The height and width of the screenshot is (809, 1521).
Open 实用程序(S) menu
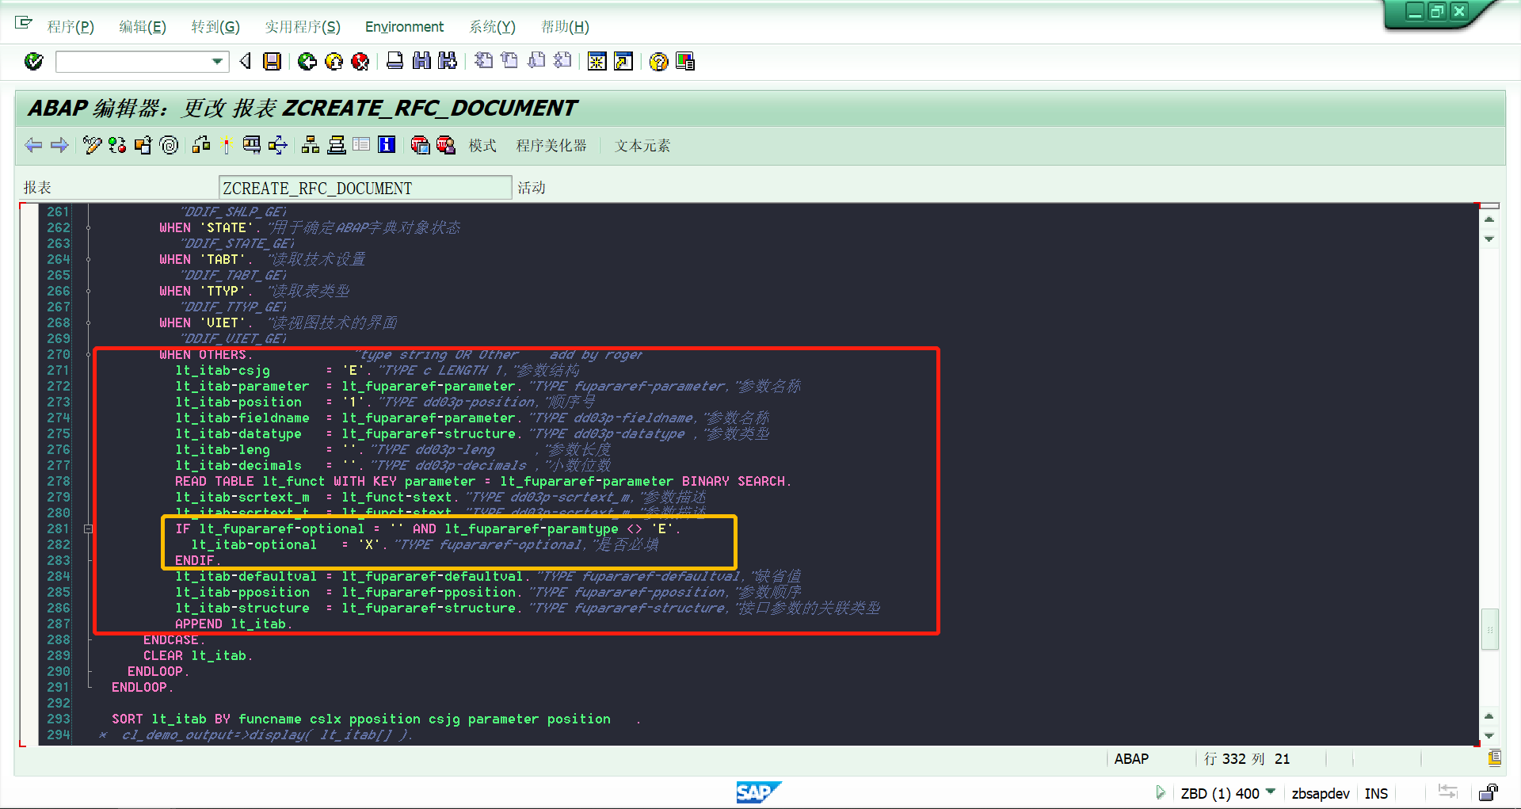303,27
